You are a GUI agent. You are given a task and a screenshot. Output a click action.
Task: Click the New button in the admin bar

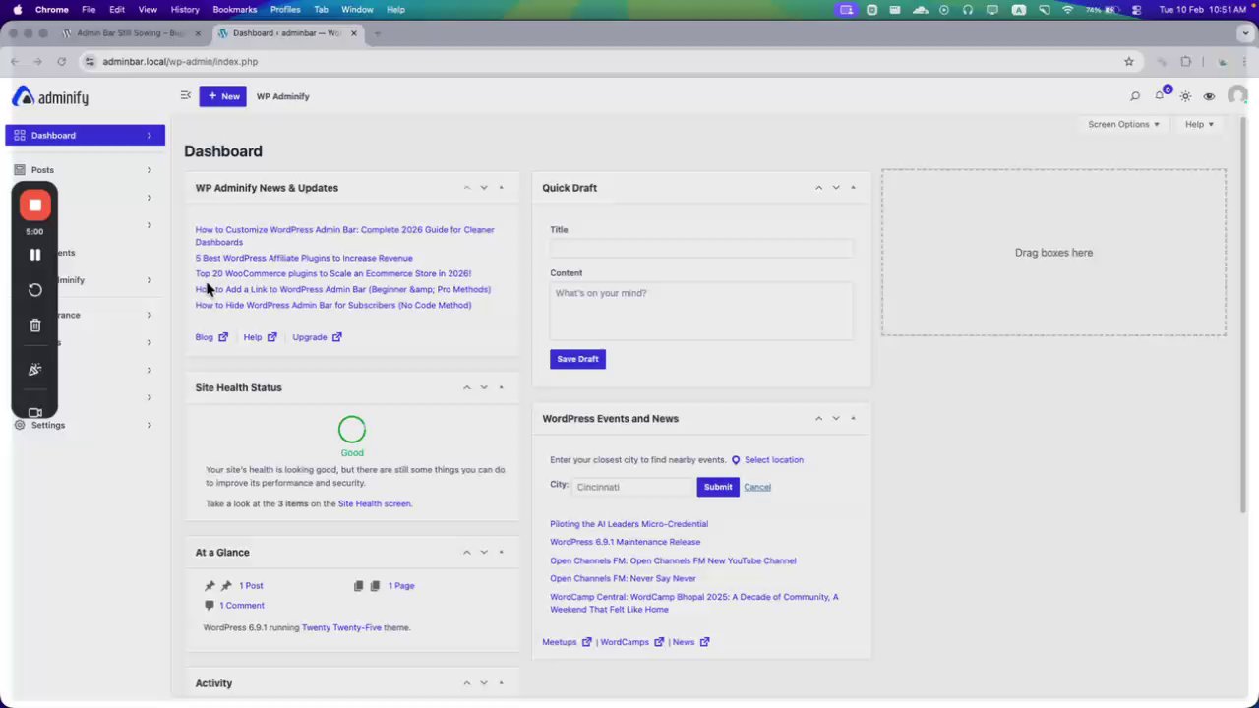[223, 96]
